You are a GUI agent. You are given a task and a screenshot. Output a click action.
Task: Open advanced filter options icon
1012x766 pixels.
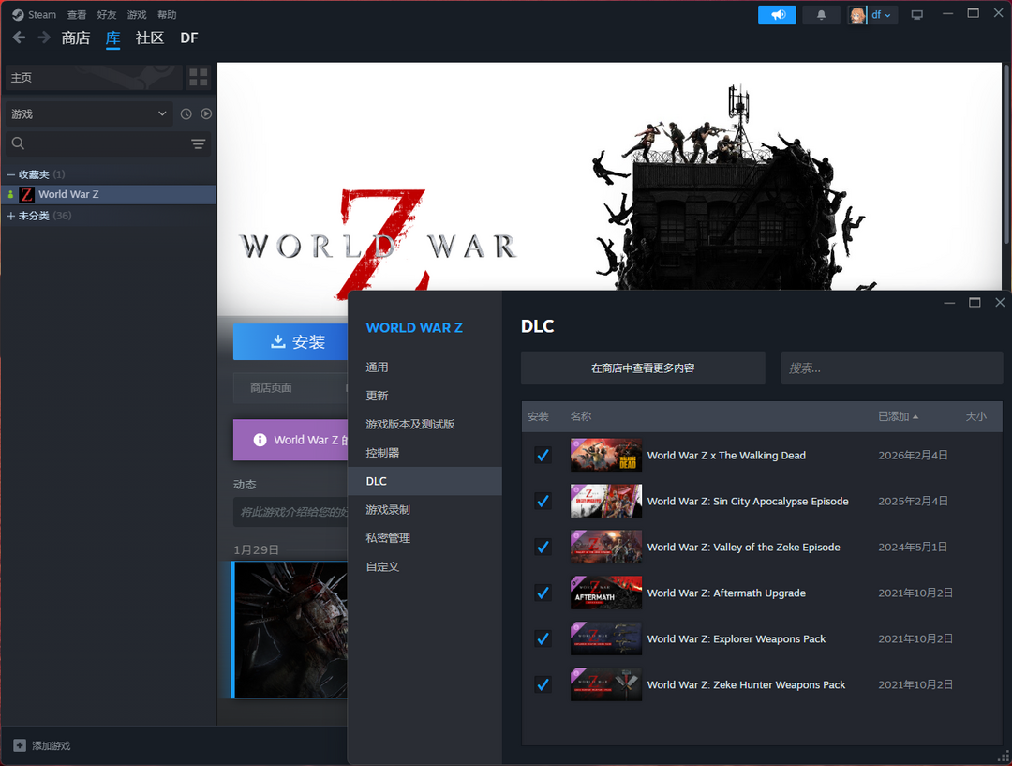pos(198,143)
